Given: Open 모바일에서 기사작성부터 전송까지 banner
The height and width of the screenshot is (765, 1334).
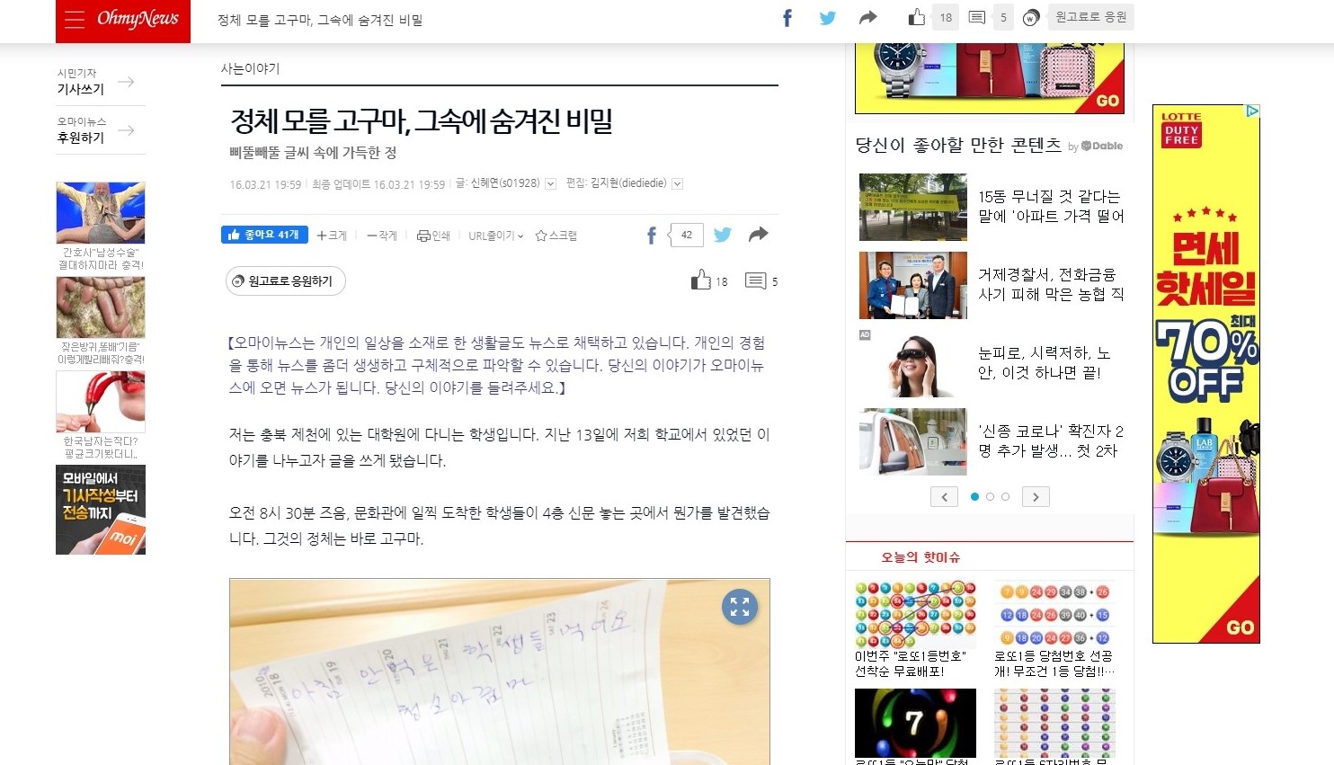Looking at the screenshot, I should [x=101, y=510].
